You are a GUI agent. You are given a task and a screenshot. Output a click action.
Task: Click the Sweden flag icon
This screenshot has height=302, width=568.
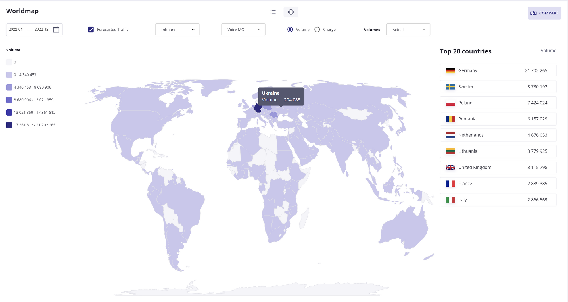coord(450,87)
